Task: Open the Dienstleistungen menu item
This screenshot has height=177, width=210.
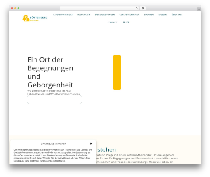Action: click(105, 15)
